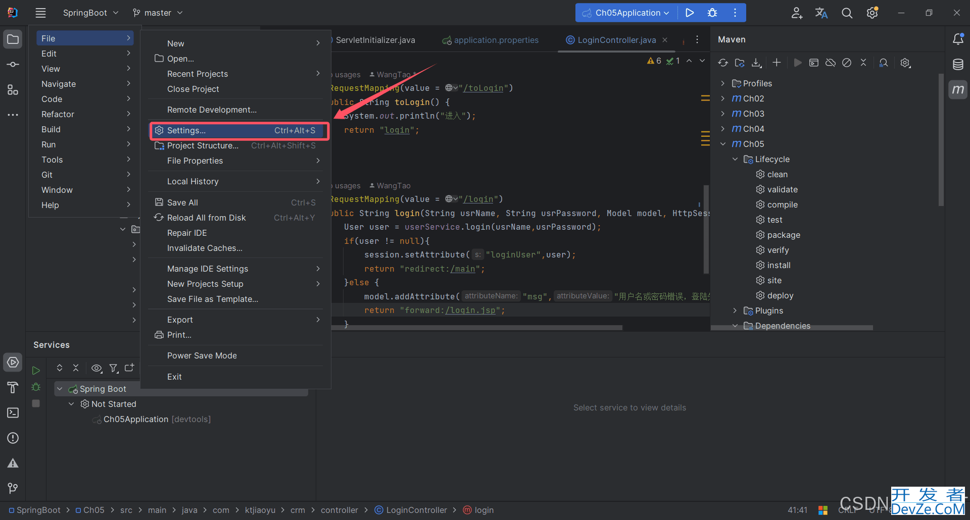Click the Services filter icon
970x520 pixels.
point(114,368)
